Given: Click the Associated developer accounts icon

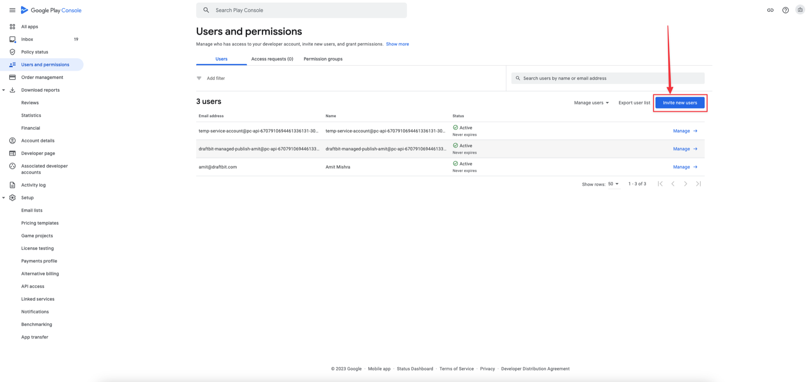Looking at the screenshot, I should tap(12, 166).
